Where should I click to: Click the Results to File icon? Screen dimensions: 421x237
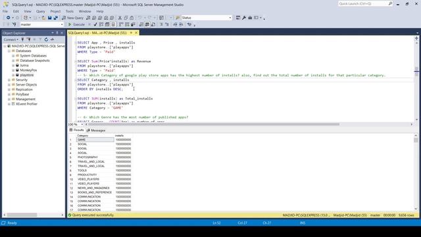coord(153,24)
